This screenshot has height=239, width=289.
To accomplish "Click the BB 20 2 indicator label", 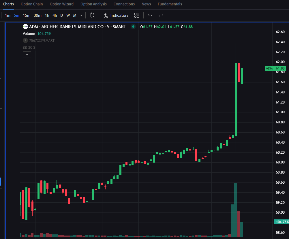I will [x=29, y=47].
